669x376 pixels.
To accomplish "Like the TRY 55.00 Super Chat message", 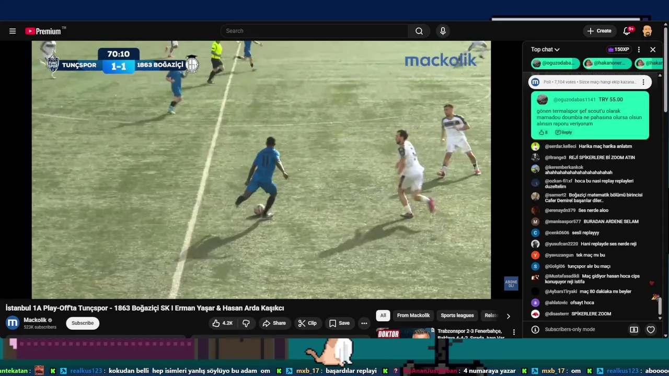I will tap(543, 133).
